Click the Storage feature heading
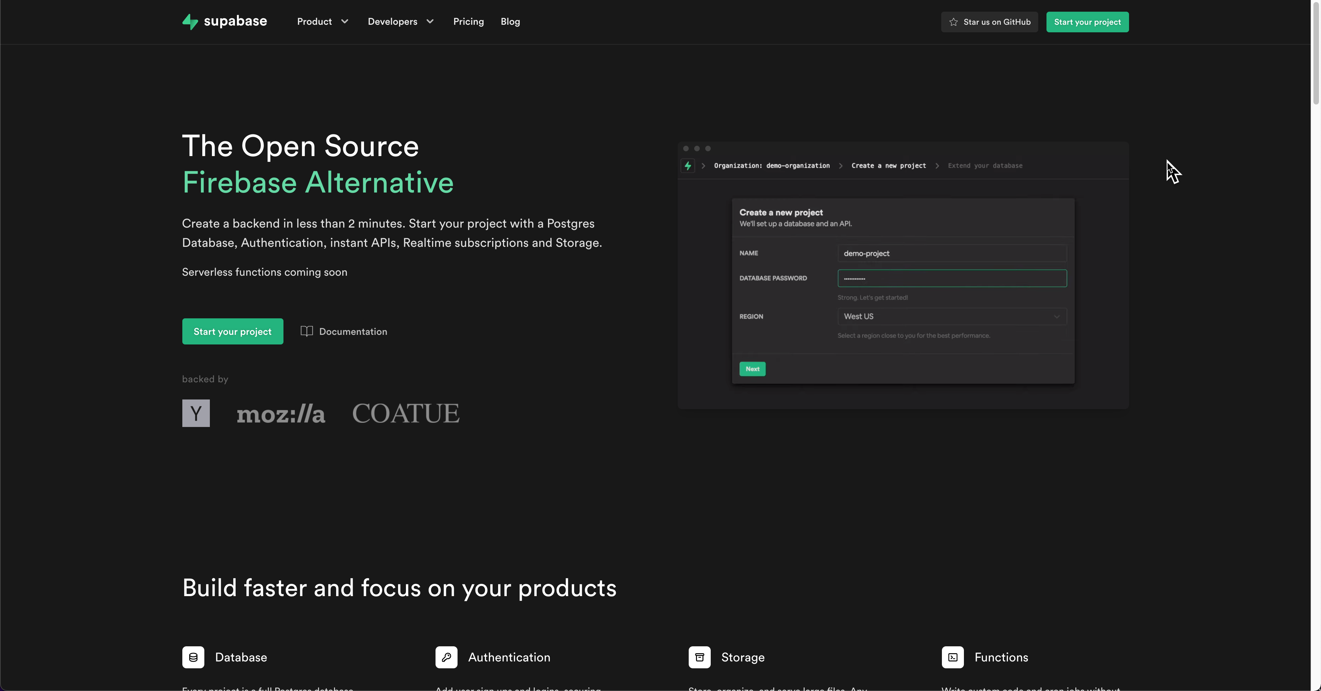Image resolution: width=1321 pixels, height=691 pixels. tap(743, 657)
